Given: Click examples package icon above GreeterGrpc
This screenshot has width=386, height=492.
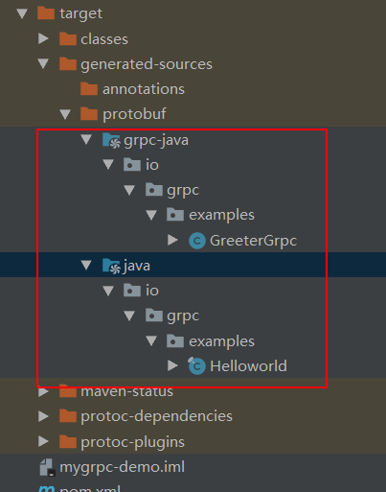Looking at the screenshot, I should click(x=175, y=215).
